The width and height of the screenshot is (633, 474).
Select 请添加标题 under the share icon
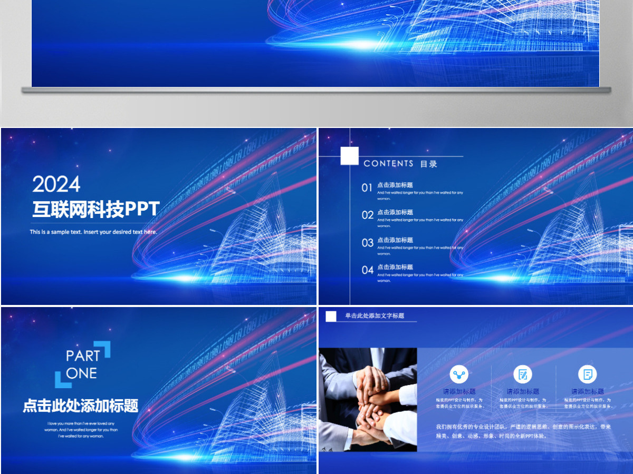click(459, 392)
